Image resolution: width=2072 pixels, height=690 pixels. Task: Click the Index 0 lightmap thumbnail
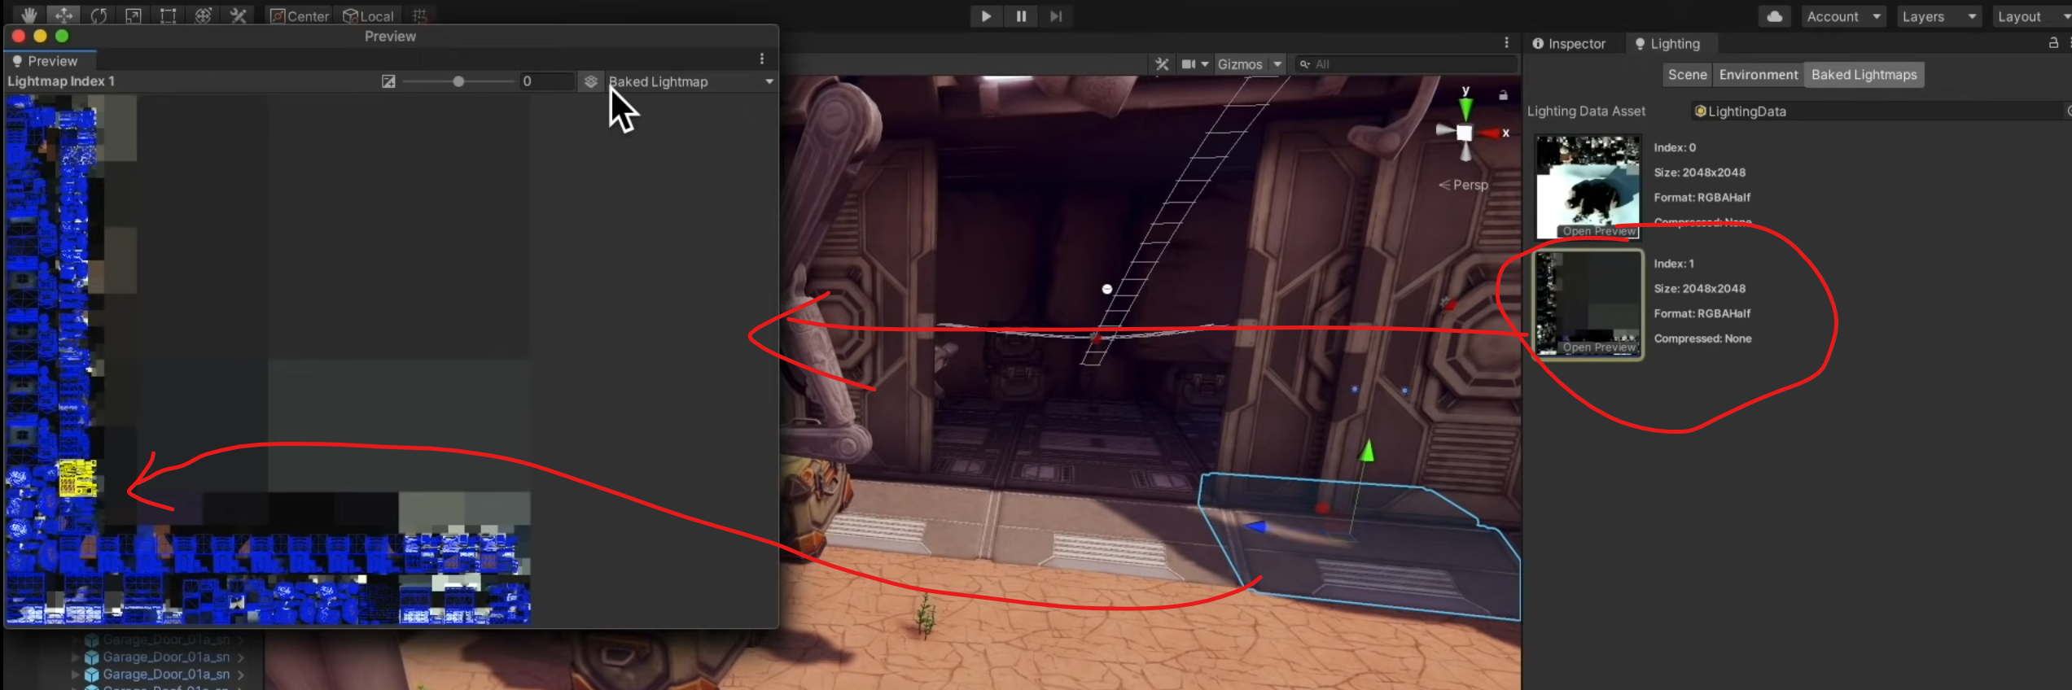click(x=1588, y=187)
